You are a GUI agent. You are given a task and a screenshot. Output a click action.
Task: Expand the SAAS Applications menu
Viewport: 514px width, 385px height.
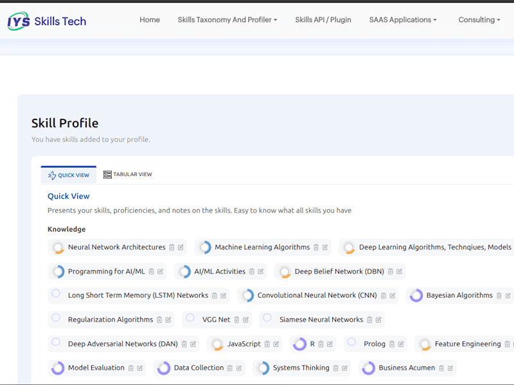tap(403, 20)
